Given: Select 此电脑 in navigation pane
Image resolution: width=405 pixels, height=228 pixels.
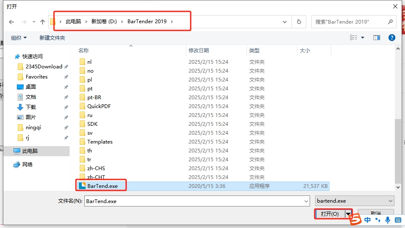Looking at the screenshot, I should (x=36, y=151).
